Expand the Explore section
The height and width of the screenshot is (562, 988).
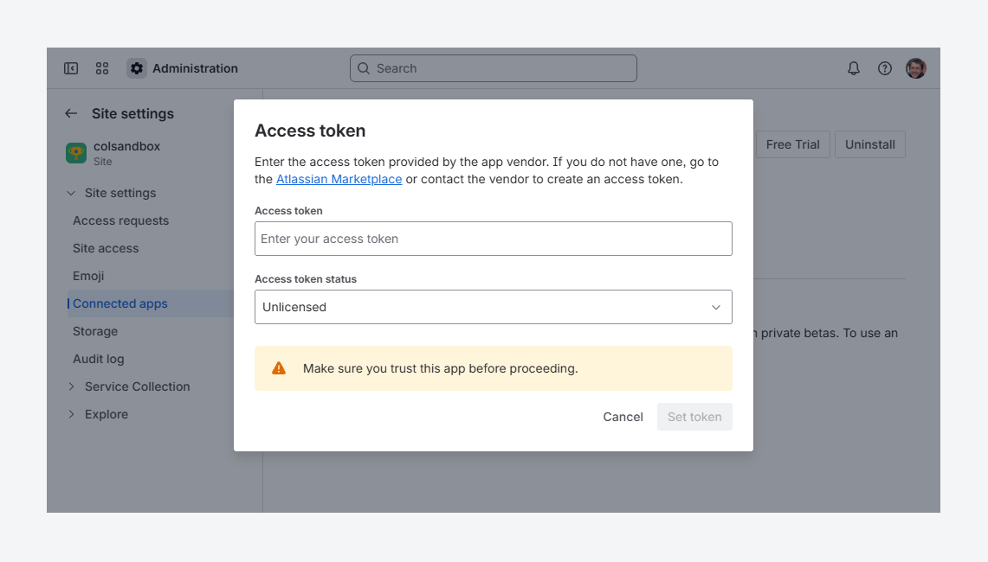tap(71, 414)
